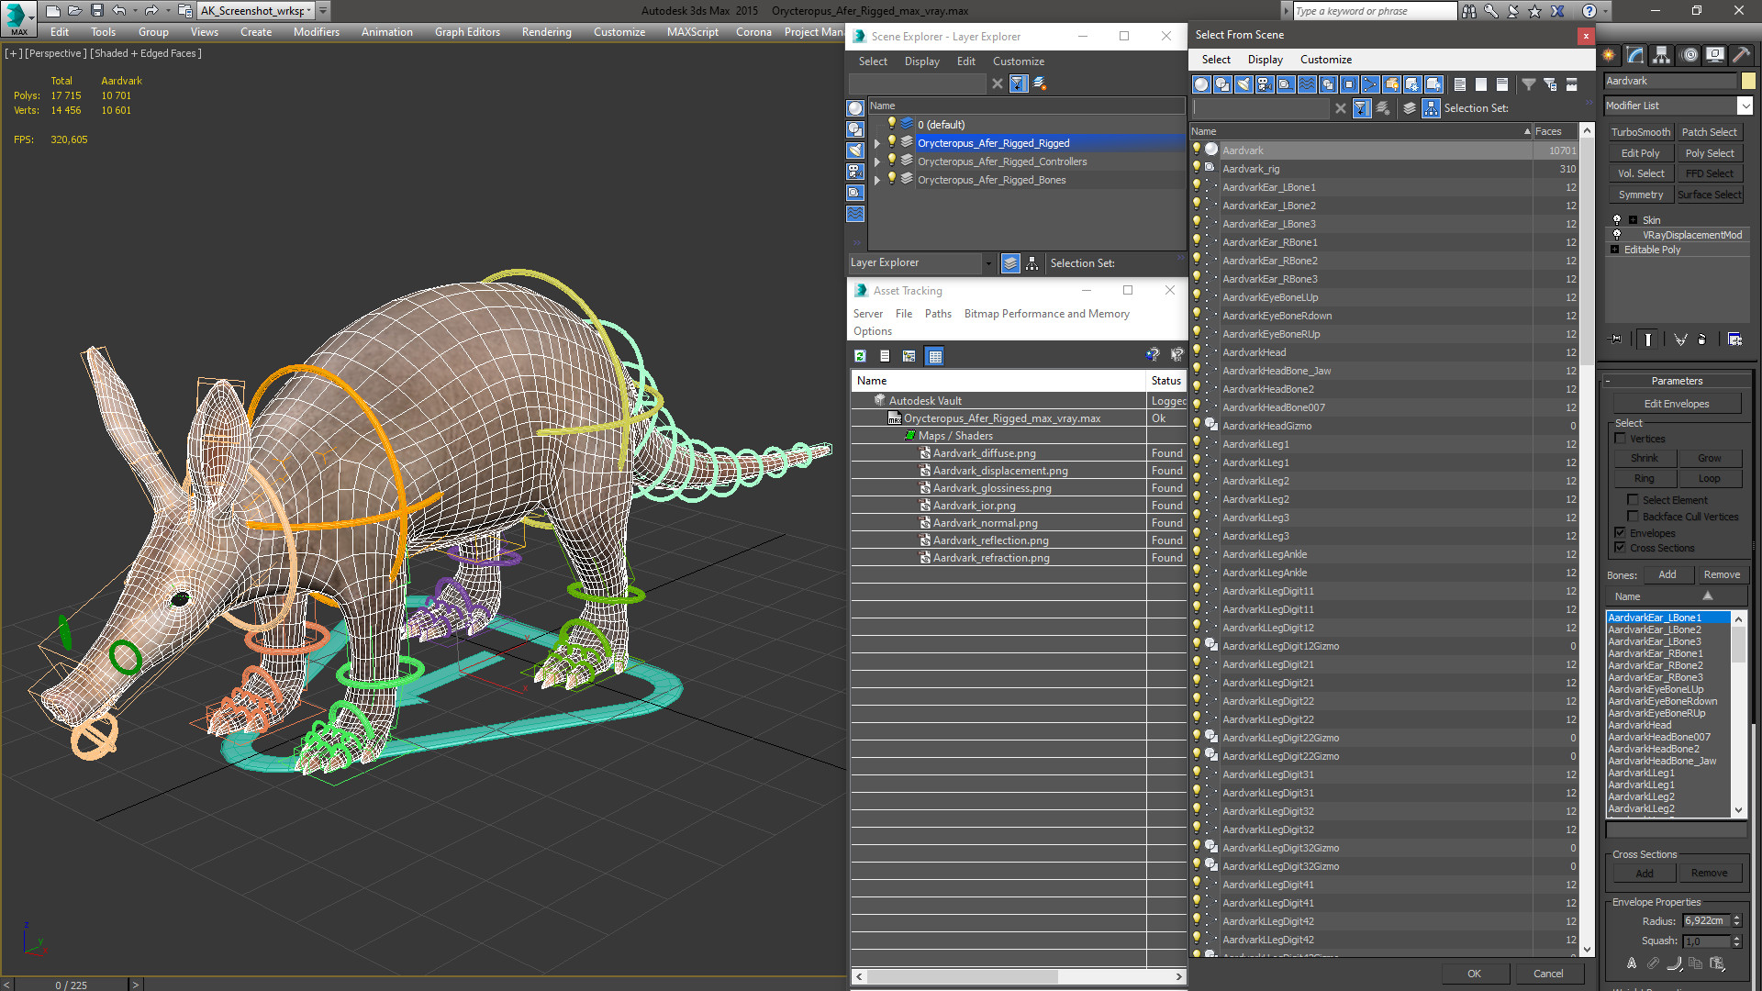Expand Orycteropus_Afer_Rigged_Rigged layer
Screen dimensions: 1762x991
[x=877, y=143]
